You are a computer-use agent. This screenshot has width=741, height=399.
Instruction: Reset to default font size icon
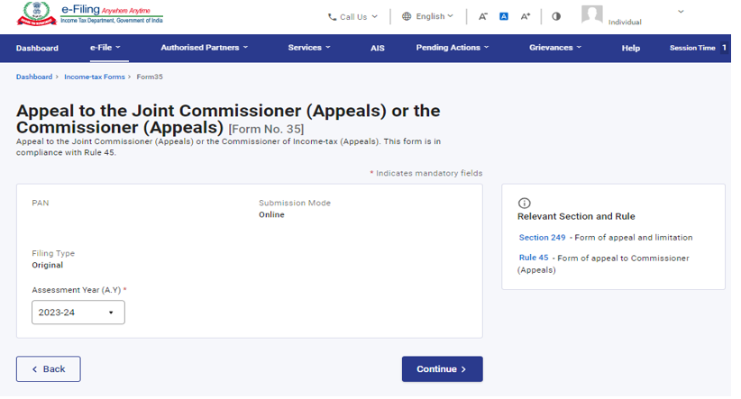pos(504,16)
